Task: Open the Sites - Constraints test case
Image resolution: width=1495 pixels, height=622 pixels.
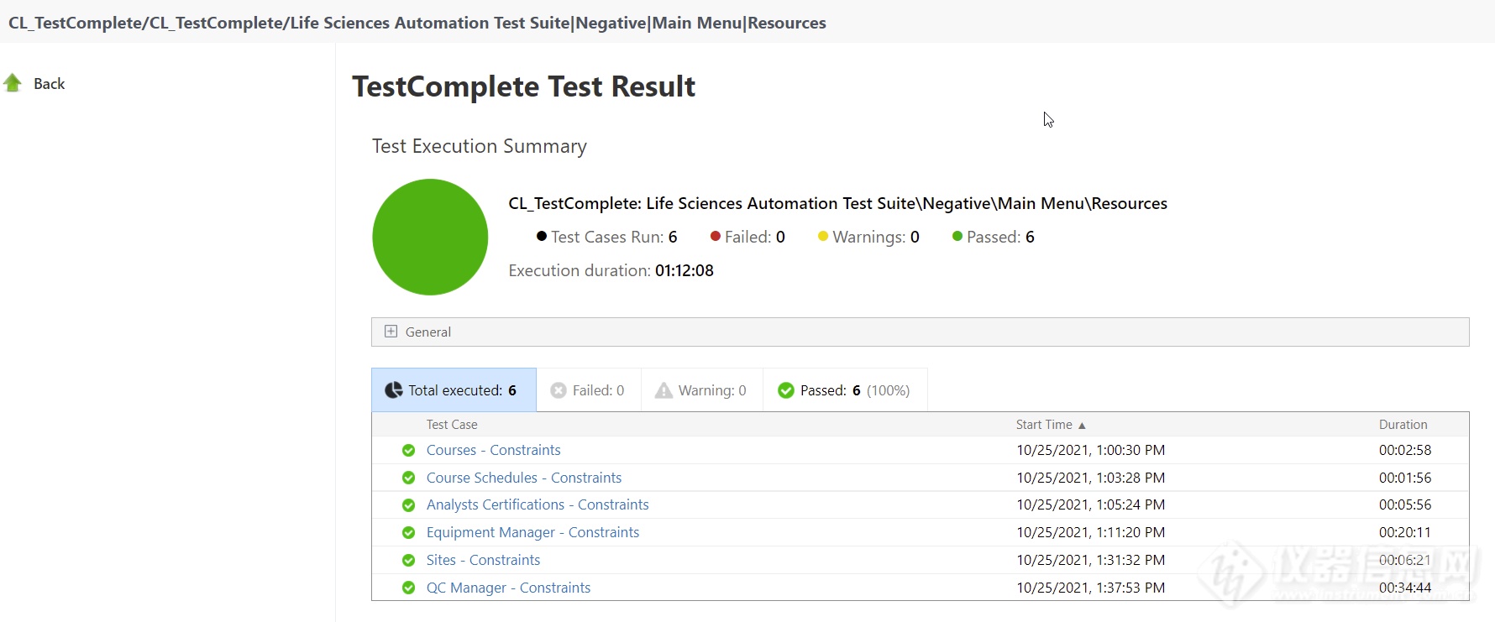Action: tap(483, 560)
